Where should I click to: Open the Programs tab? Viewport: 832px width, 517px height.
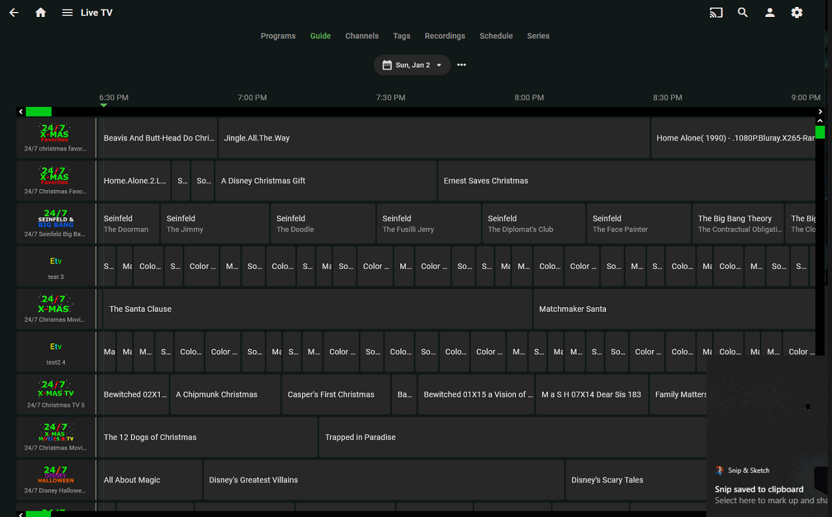[x=278, y=36]
